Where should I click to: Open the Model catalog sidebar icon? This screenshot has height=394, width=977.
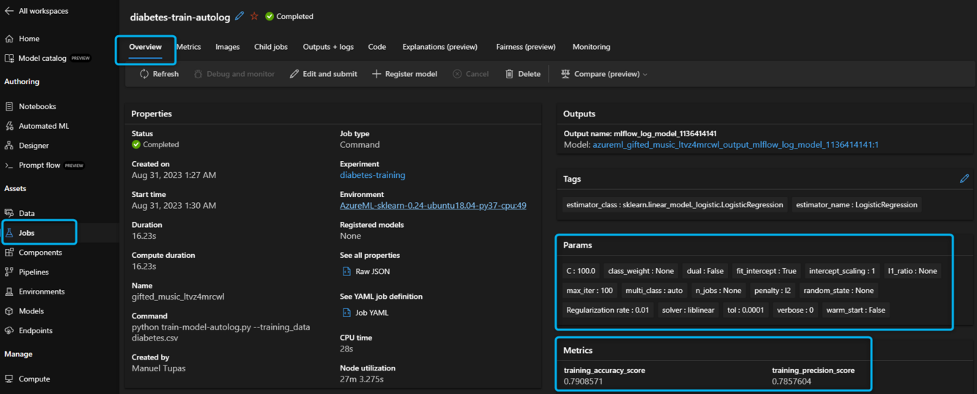tap(9, 58)
